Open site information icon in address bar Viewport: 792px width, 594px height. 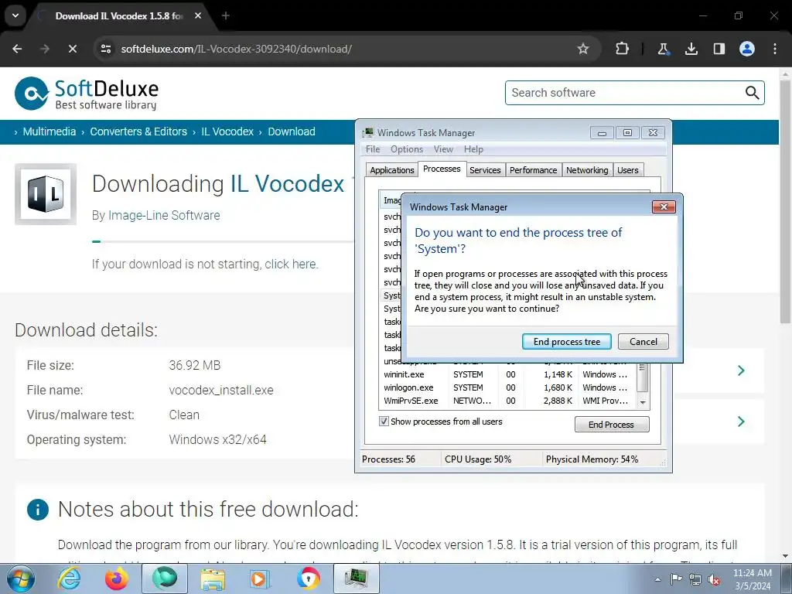[105, 49]
